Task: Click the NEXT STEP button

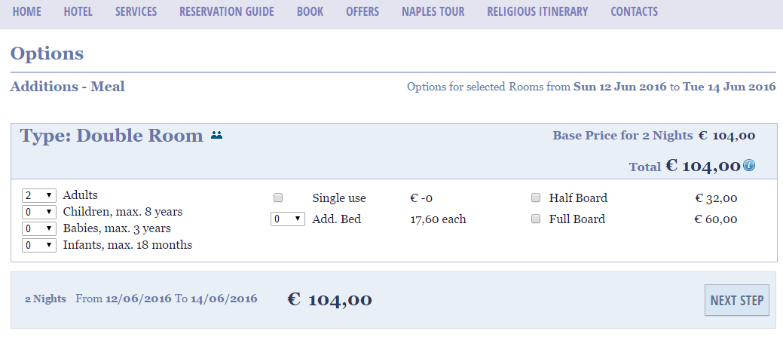Action: coord(736,300)
